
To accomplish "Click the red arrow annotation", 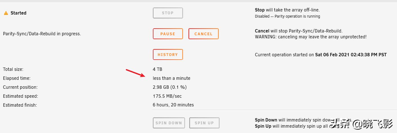I will coord(135,73).
